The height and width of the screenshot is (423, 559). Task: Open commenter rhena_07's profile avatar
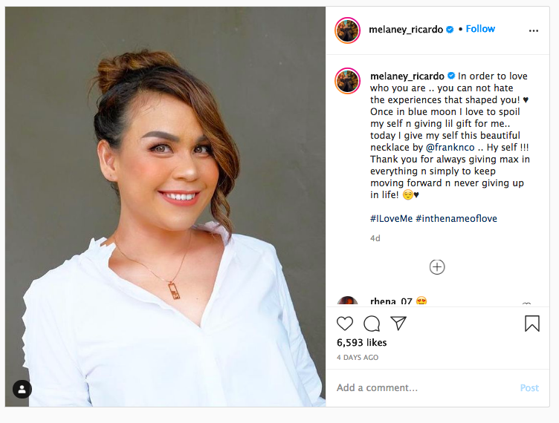click(x=348, y=302)
